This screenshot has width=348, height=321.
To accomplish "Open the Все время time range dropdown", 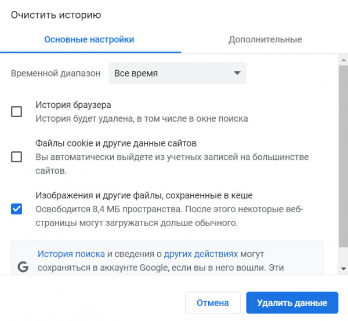I will click(177, 74).
